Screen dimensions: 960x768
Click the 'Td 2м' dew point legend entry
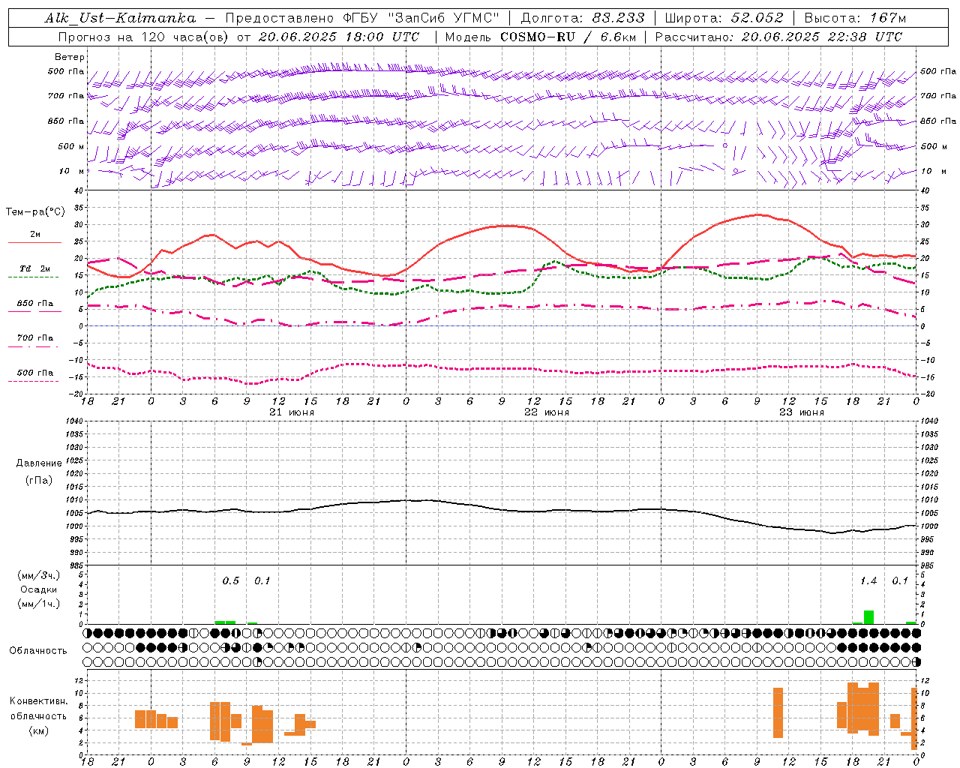[34, 268]
